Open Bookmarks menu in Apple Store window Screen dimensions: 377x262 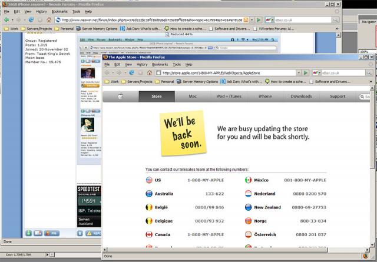coord(160,64)
